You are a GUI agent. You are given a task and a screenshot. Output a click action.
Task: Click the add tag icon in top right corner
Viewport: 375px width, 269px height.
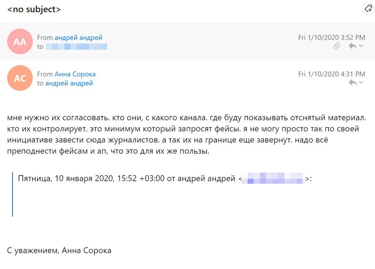pos(368,8)
